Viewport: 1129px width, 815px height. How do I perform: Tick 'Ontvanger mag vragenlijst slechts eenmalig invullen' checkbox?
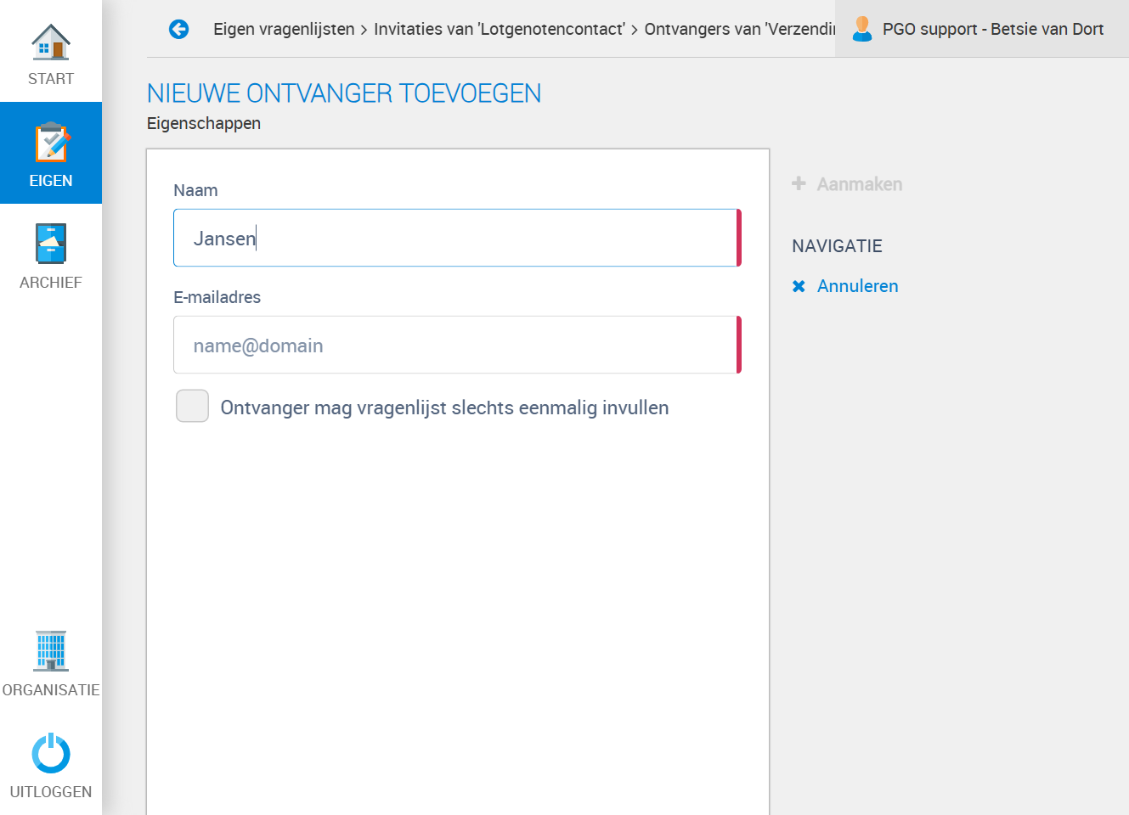coord(192,406)
